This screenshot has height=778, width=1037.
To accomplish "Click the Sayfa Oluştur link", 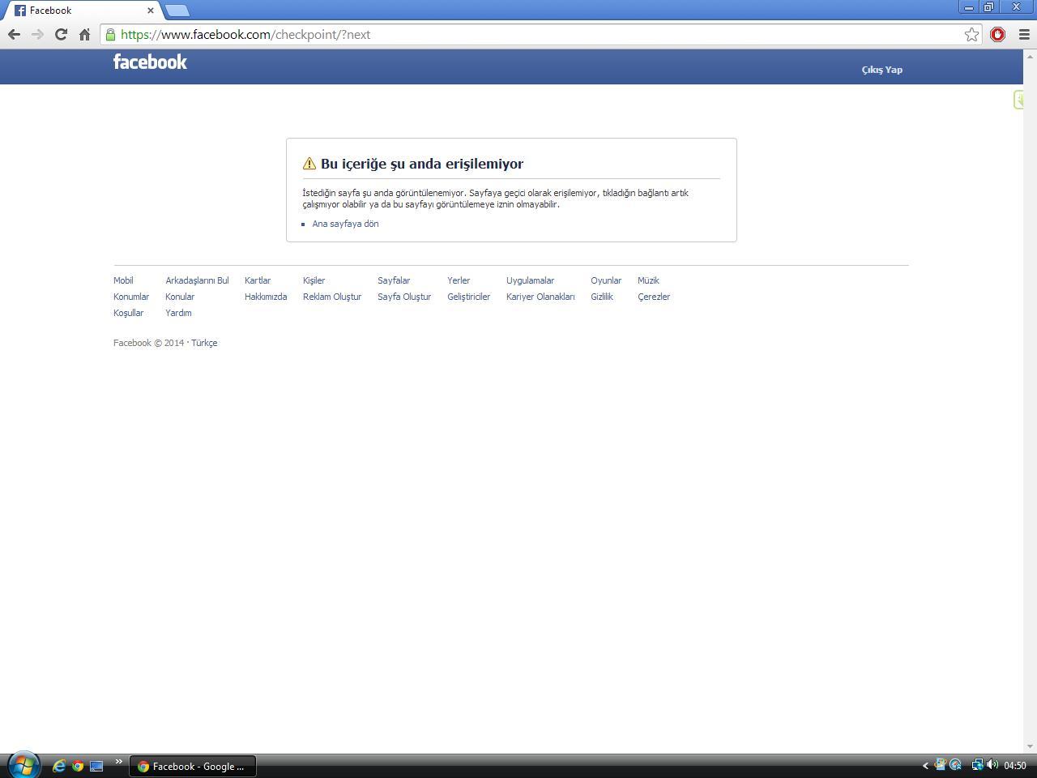I will pos(404,297).
